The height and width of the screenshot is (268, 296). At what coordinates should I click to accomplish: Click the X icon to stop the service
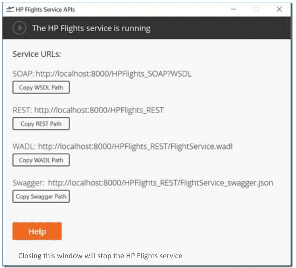[279, 9]
